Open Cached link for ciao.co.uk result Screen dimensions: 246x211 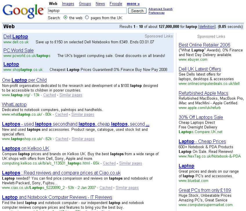[106, 187]
